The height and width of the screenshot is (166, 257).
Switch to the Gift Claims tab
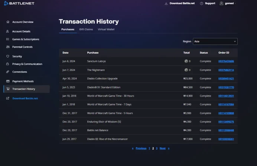86,29
